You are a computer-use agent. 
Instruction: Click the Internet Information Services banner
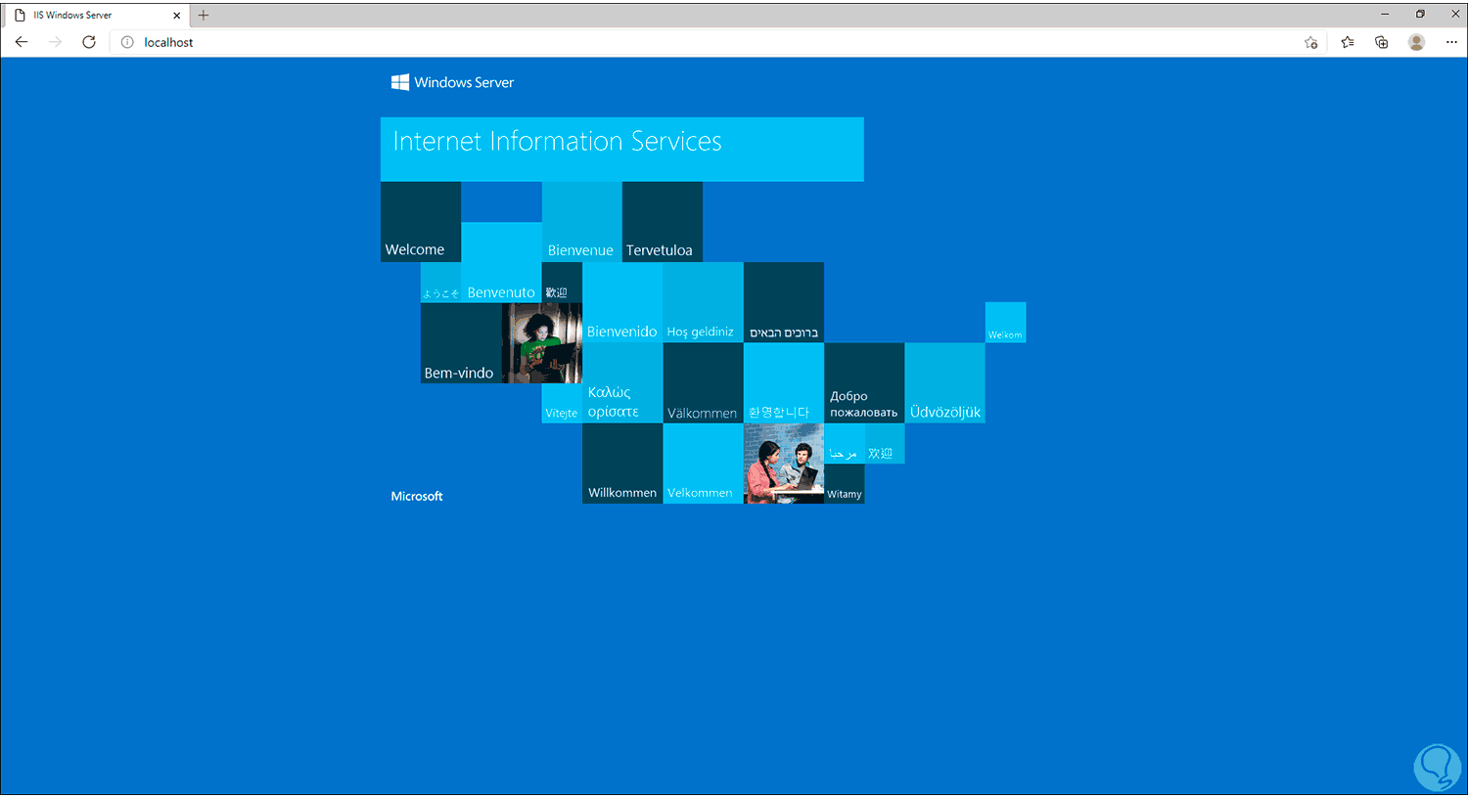point(622,149)
